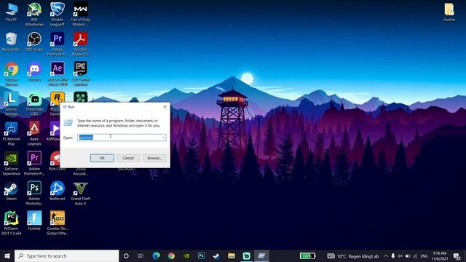This screenshot has width=466, height=262.
Task: Select the routine folder on desktop
Action: click(449, 12)
